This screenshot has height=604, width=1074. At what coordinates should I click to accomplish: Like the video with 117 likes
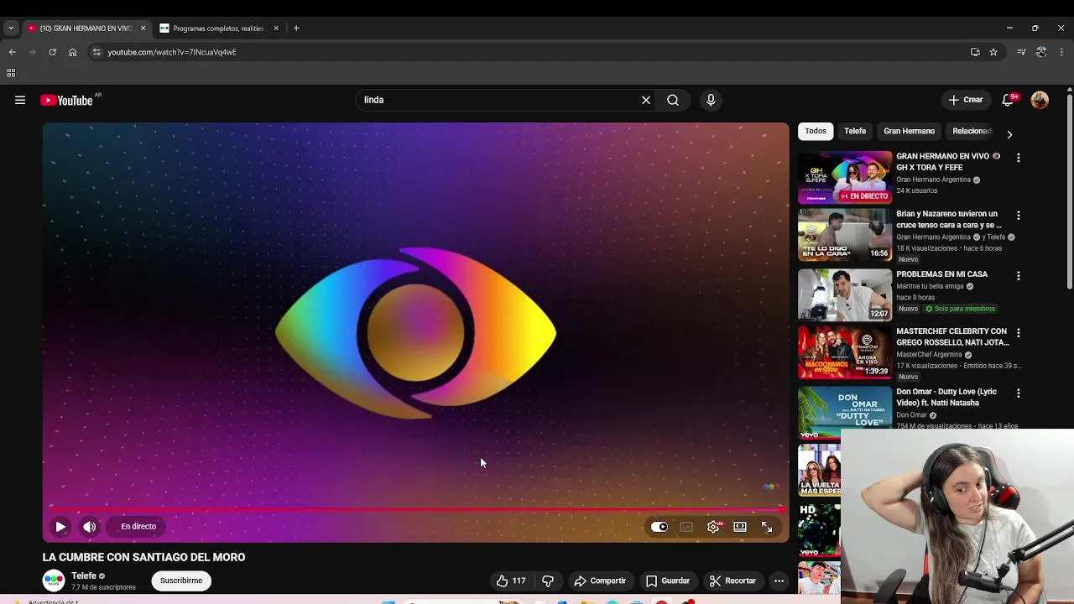(x=511, y=581)
